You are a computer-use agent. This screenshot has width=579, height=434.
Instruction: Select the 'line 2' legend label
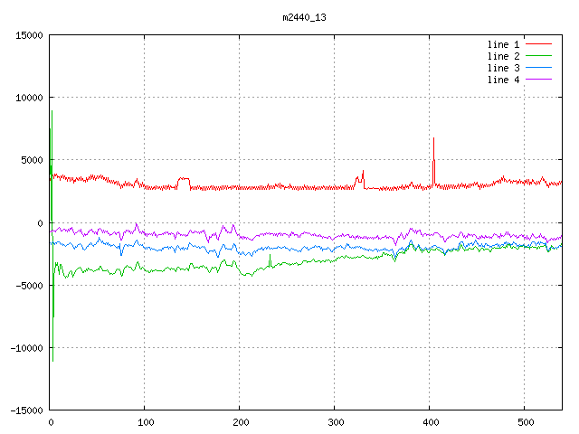tap(503, 56)
